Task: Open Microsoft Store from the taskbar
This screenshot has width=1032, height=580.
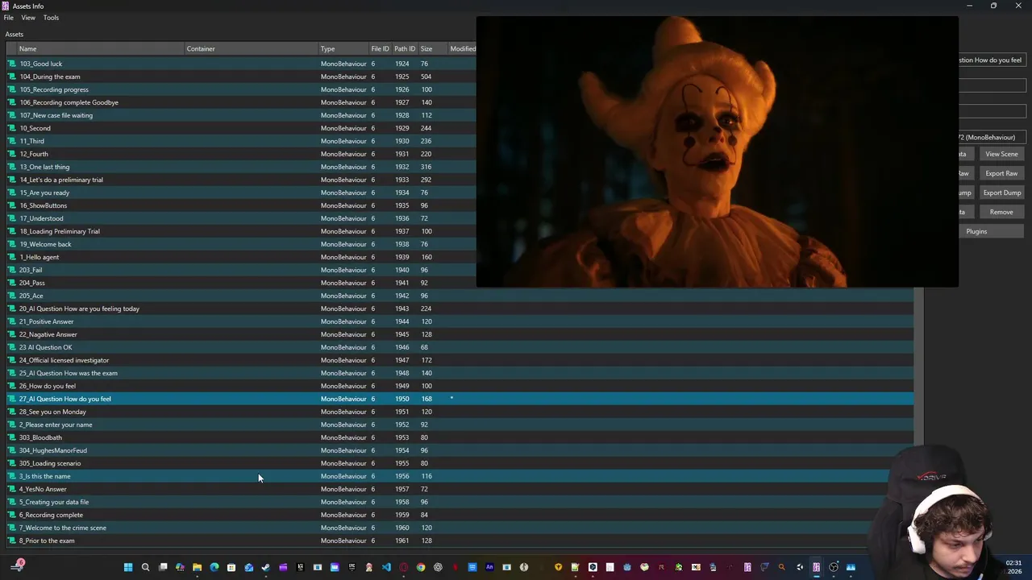Action: coord(231,567)
